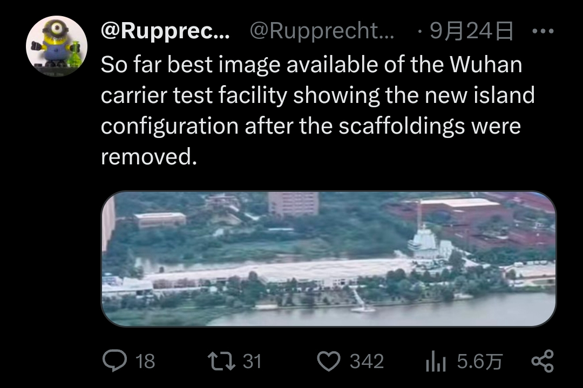The height and width of the screenshot is (388, 583).
Task: Click the tweet line mentioning scaffoldings
Action: (x=311, y=126)
